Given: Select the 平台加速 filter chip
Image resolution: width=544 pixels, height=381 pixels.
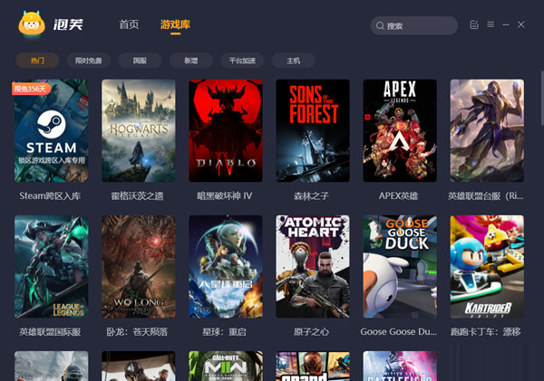Looking at the screenshot, I should point(242,61).
